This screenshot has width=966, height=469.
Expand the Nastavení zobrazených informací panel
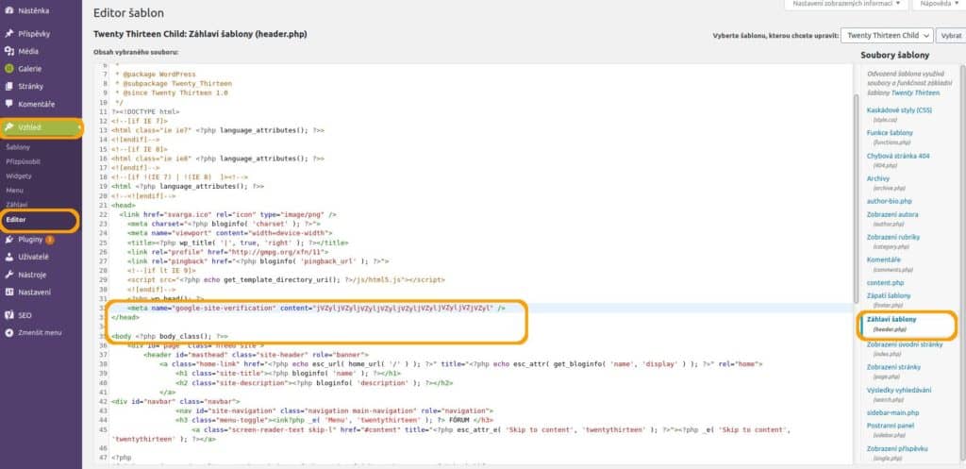coord(846,4)
